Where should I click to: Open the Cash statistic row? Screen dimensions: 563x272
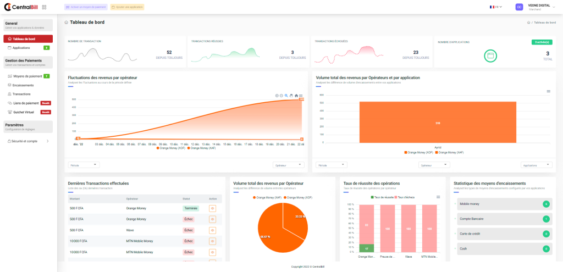[504, 249]
